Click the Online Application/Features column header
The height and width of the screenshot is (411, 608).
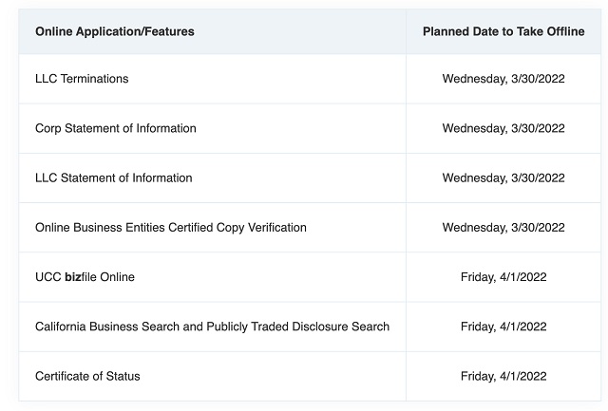(x=115, y=31)
